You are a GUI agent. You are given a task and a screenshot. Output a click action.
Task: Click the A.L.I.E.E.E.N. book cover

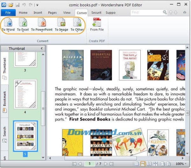pos(73,65)
